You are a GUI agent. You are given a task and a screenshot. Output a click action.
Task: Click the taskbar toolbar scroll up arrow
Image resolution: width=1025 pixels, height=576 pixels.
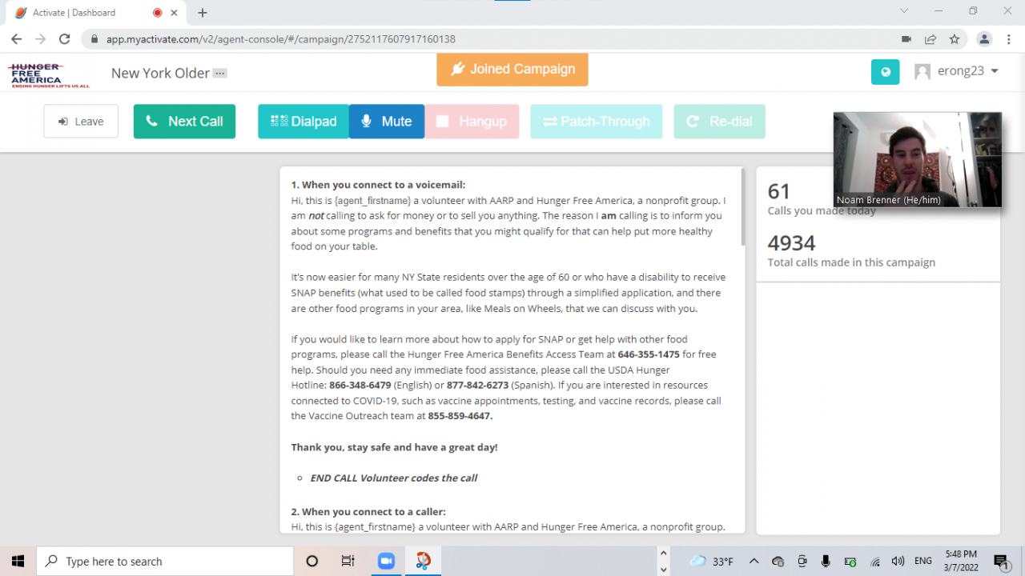point(663,554)
